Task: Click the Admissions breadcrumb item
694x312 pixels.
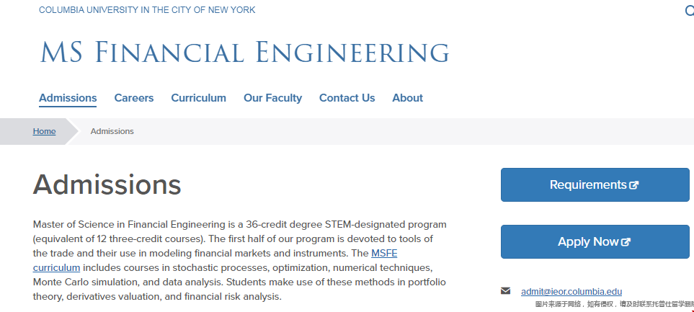Action: [x=112, y=131]
